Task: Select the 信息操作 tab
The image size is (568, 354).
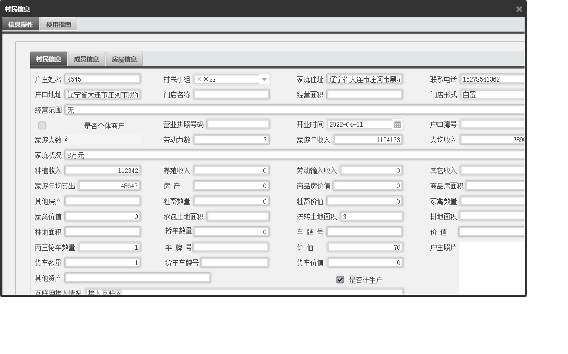Action: [20, 24]
